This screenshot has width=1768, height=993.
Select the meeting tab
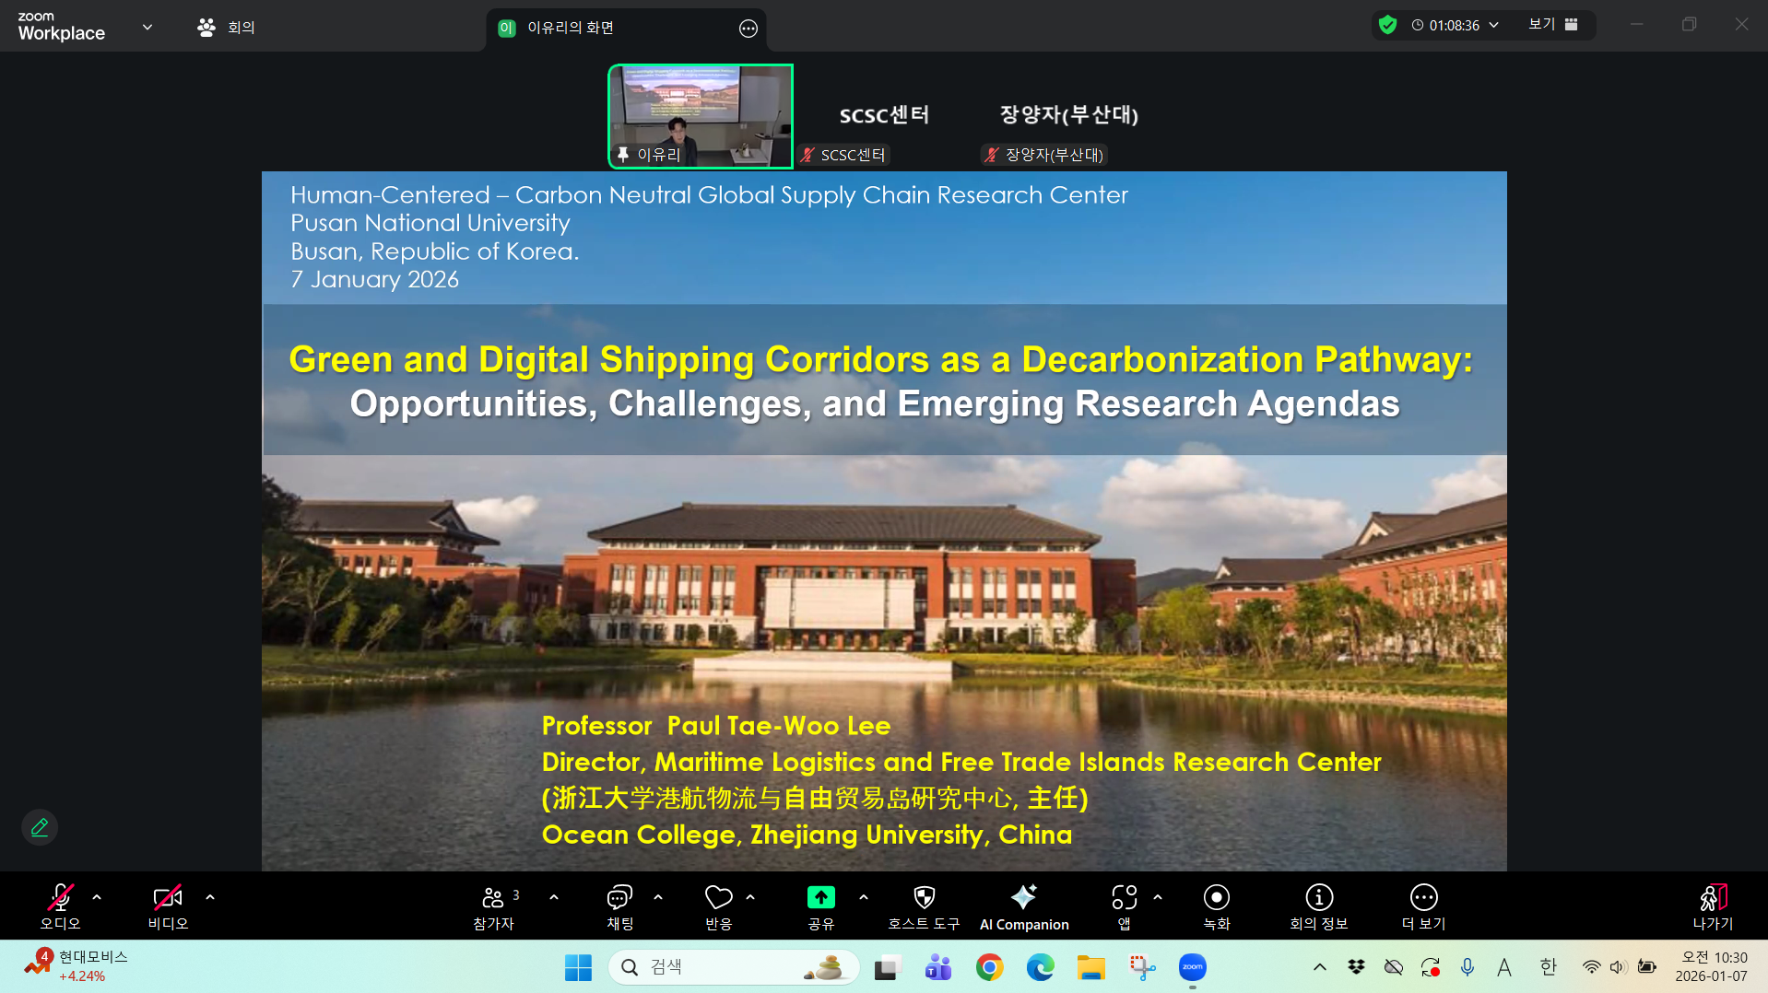click(227, 28)
